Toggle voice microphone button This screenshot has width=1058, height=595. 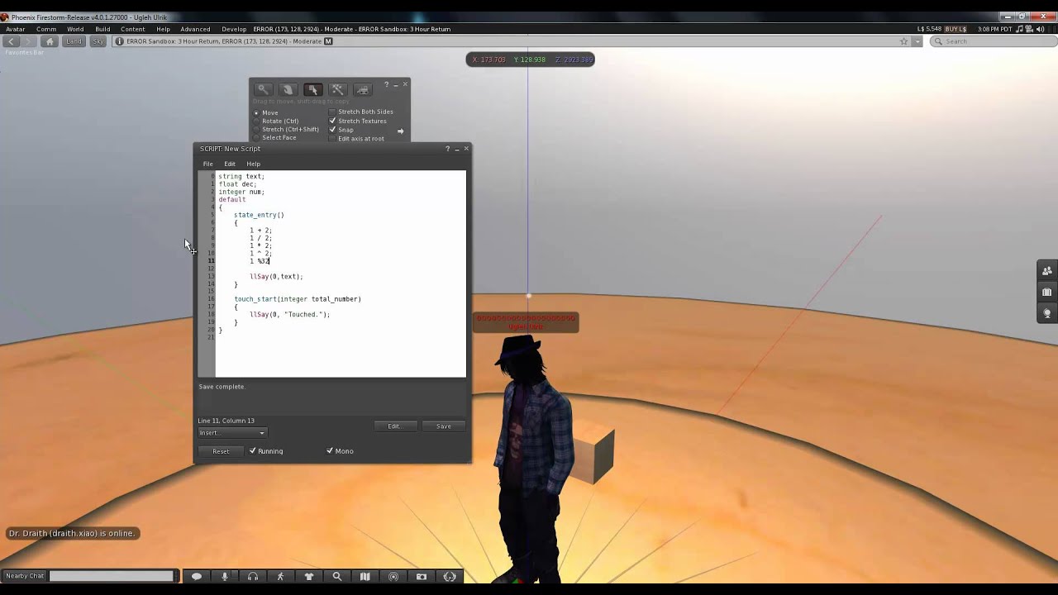(x=225, y=577)
